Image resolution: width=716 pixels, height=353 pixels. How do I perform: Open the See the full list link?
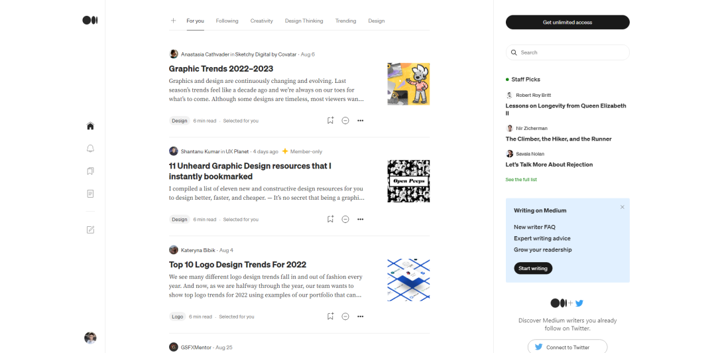click(521, 180)
